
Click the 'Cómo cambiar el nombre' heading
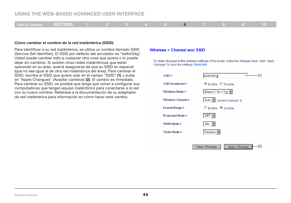click(64, 43)
